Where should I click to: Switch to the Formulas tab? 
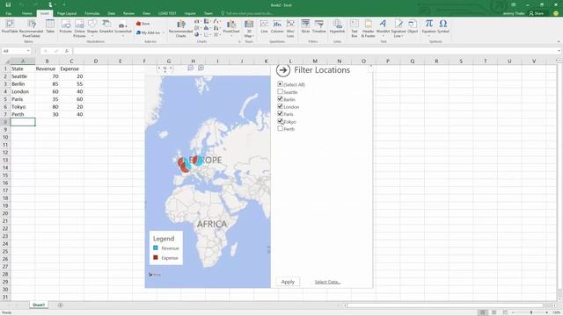coord(92,13)
